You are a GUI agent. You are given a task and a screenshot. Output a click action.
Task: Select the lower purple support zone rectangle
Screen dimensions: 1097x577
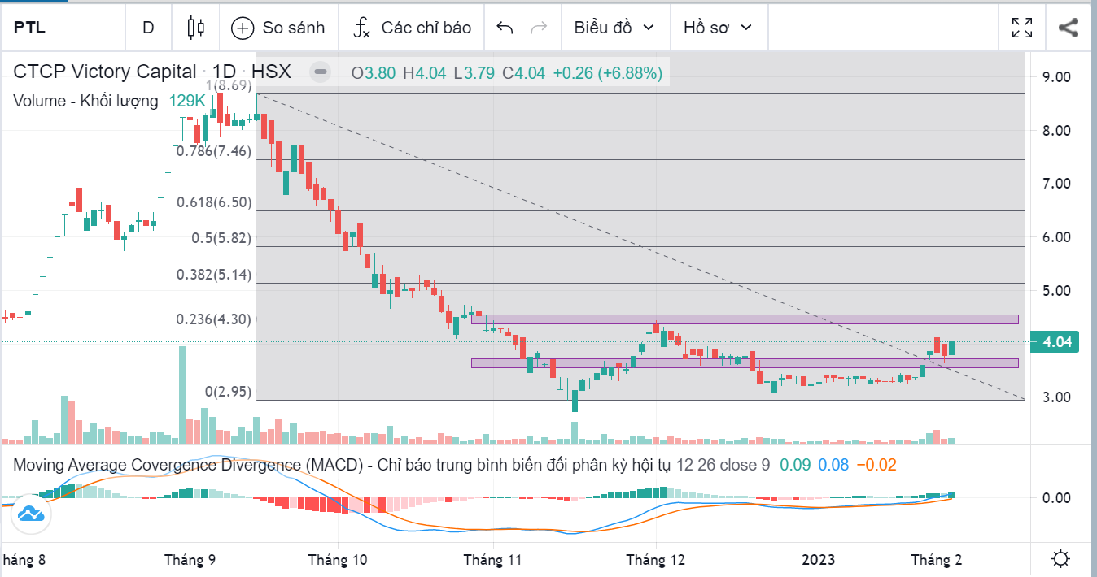(745, 363)
